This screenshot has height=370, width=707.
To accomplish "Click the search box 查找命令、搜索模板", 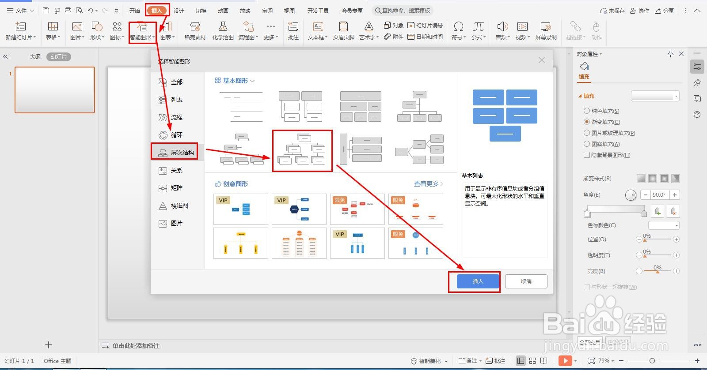I will (x=403, y=11).
